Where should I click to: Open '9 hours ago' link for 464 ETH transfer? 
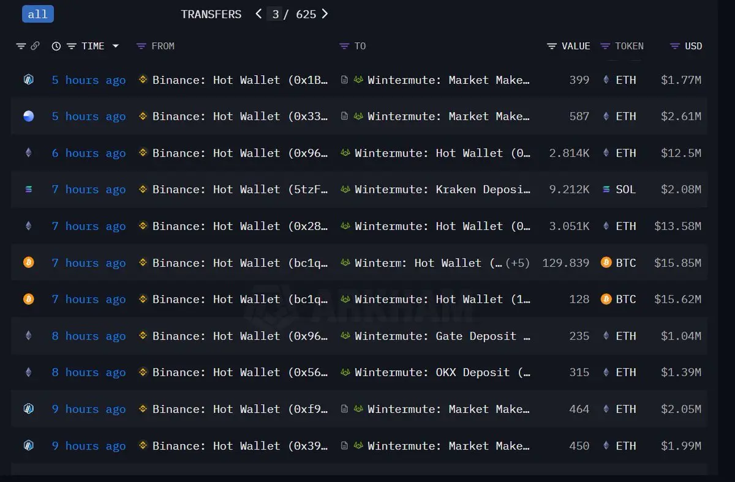[x=89, y=409]
